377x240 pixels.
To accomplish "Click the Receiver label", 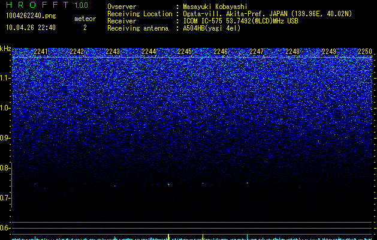I will click(x=122, y=21).
